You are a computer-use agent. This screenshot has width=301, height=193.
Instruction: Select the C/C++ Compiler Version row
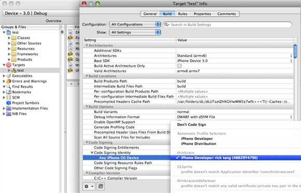coord(127,178)
